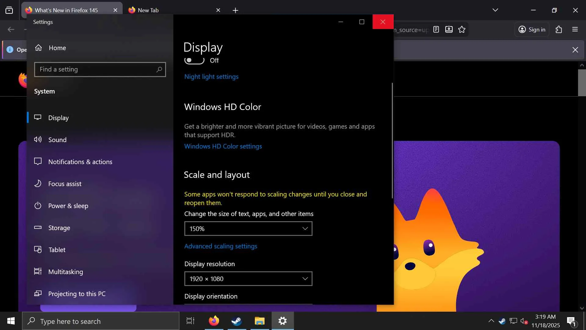Open File Explorer from taskbar

coord(259,321)
